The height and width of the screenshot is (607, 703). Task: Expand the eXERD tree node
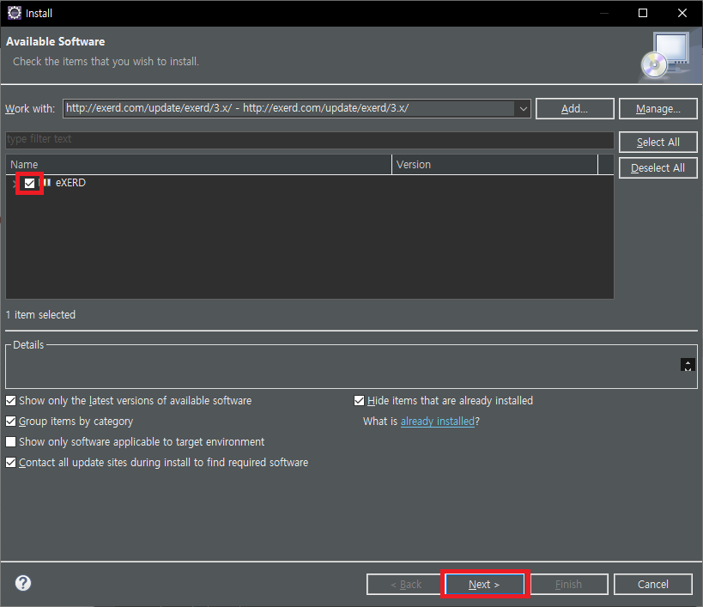point(14,183)
